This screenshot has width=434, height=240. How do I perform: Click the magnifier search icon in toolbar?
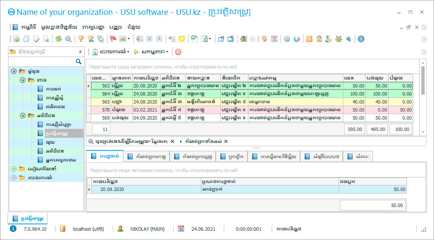68,39
